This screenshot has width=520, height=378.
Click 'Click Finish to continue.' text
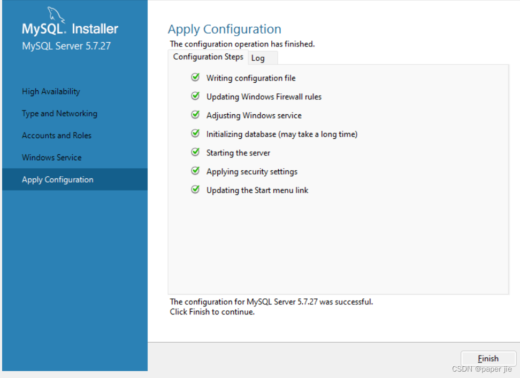(212, 312)
